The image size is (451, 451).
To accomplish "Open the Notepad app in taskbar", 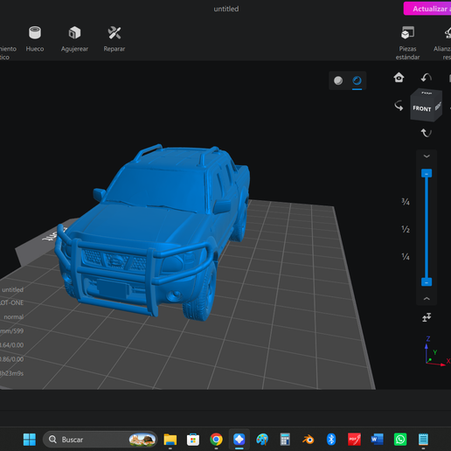I will 423,440.
